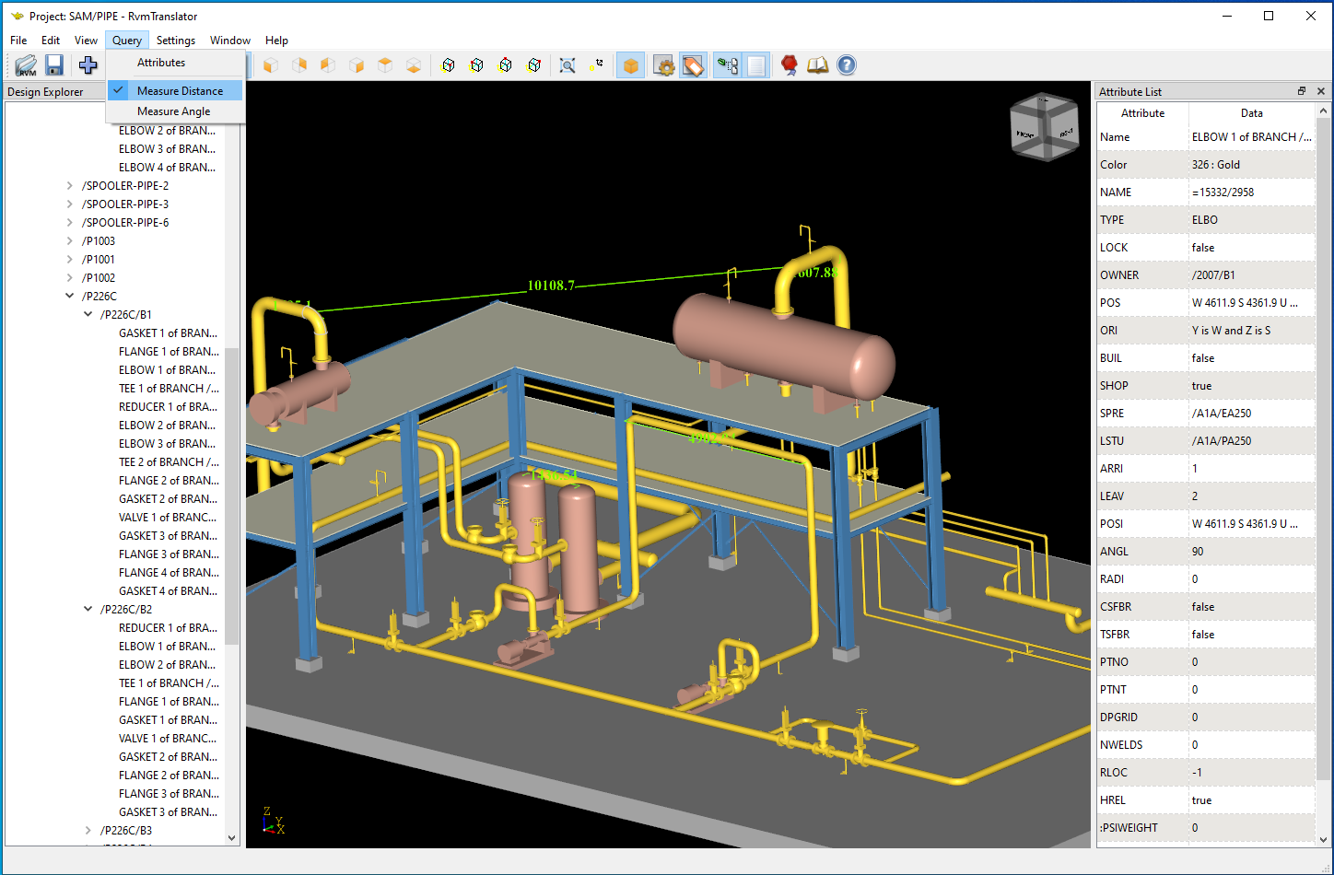Viewport: 1334px width, 875px height.
Task: Choose Measure Angle from the Query menu
Action: (x=175, y=111)
